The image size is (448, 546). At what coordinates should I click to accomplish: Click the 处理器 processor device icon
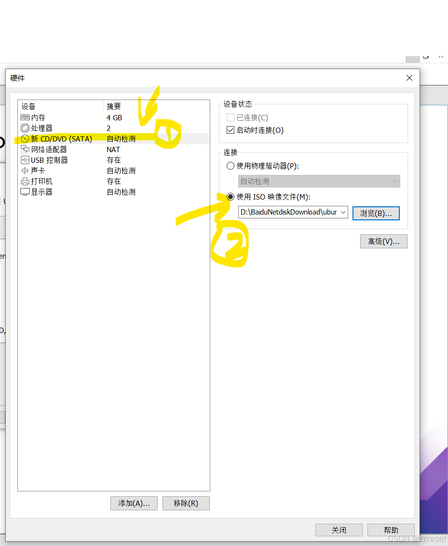pyautogui.click(x=26, y=128)
